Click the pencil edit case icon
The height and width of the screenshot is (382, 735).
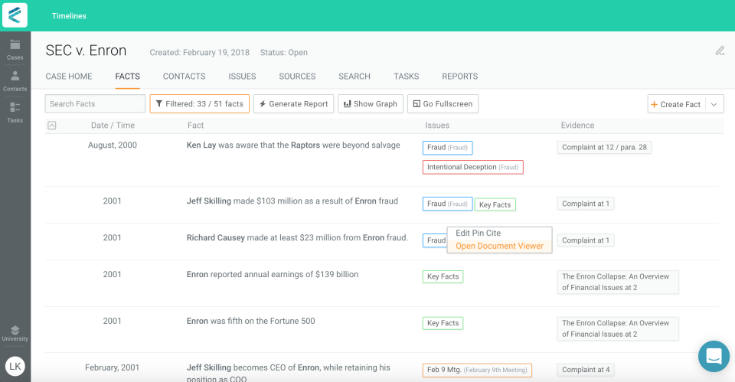pos(720,51)
